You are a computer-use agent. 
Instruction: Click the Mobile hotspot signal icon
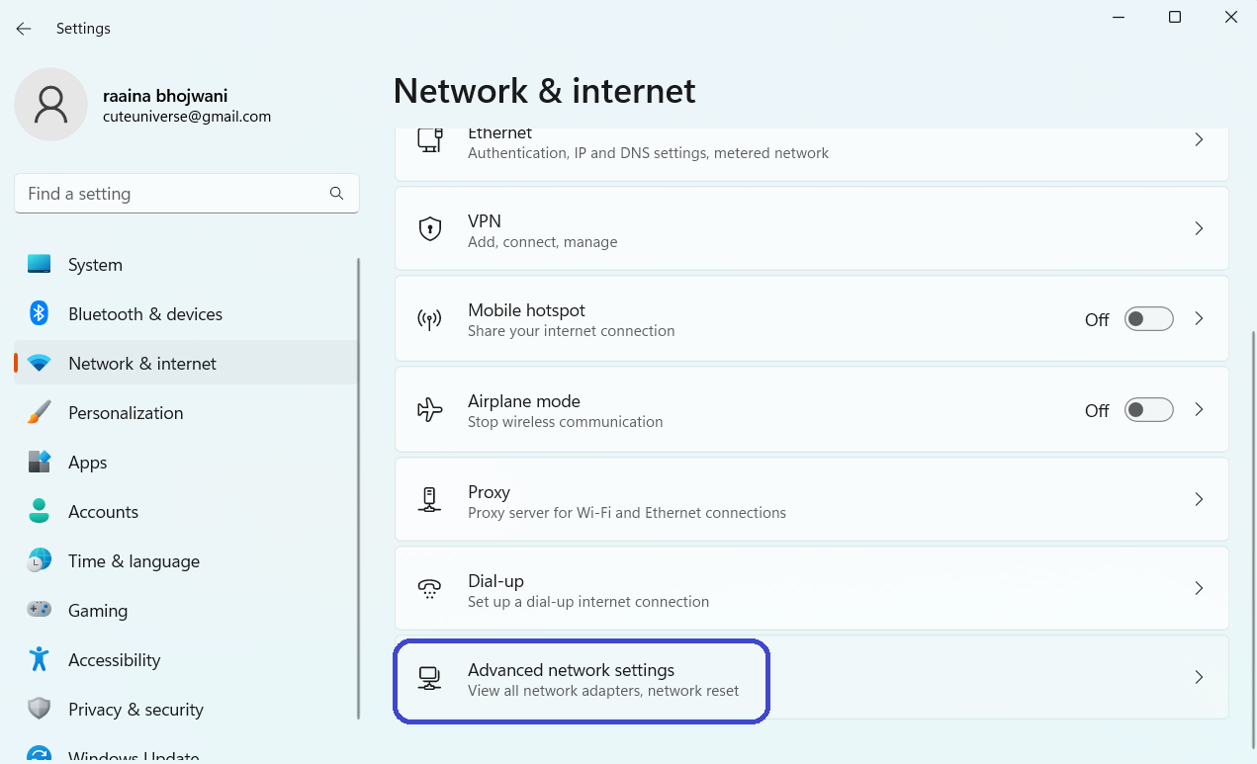pos(429,319)
